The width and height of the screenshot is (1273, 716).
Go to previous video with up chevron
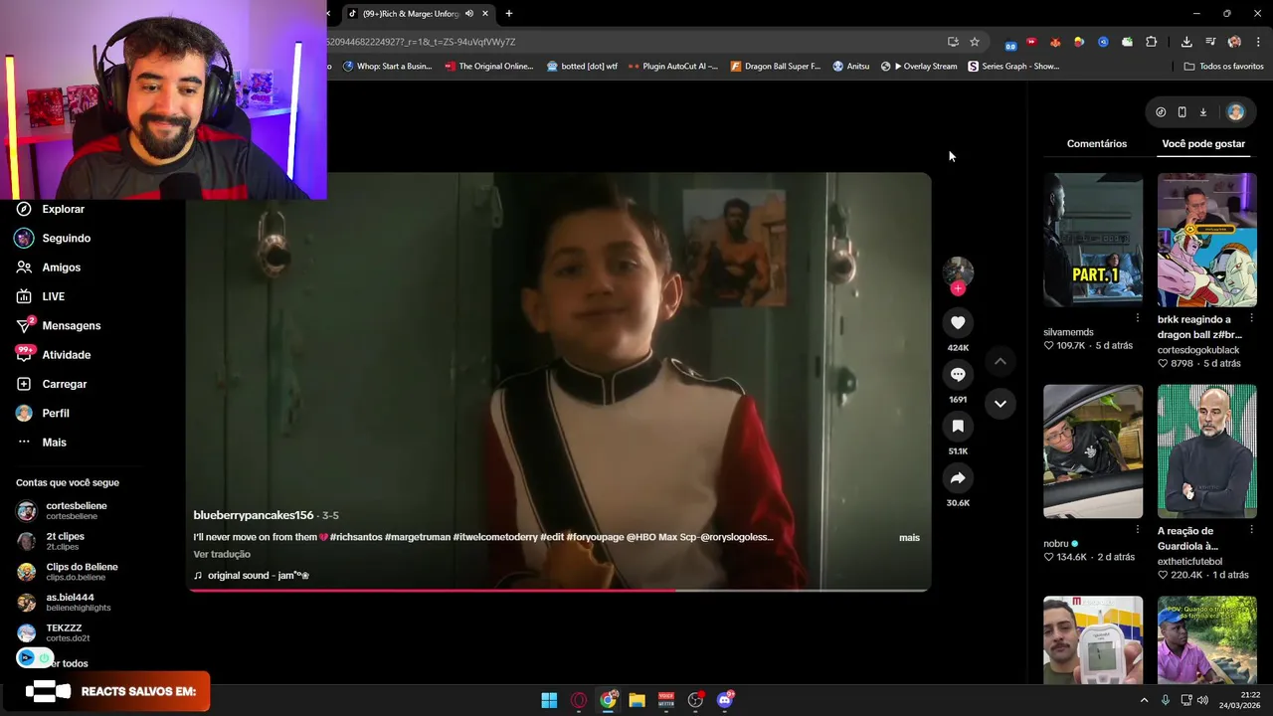(1000, 361)
